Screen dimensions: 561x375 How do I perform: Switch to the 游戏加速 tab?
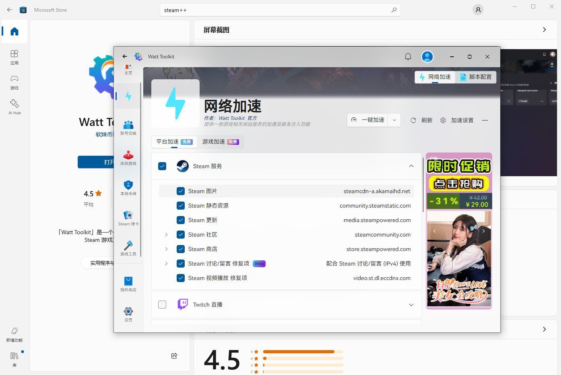[221, 142]
